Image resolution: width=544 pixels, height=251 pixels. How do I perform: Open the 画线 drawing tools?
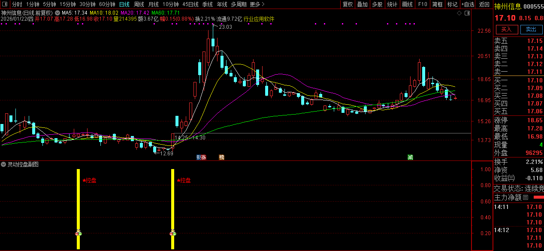407,4
